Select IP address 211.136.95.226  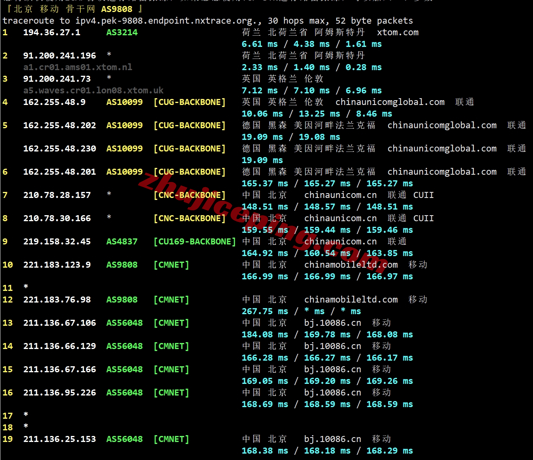click(60, 393)
